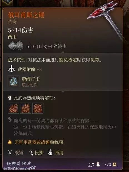129x172 pixels.
Task: Click the 投掷 thrown property icon
Action: coord(31,152)
